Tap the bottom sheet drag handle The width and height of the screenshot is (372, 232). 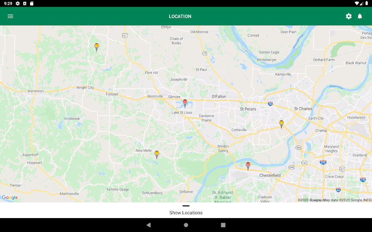tap(186, 206)
